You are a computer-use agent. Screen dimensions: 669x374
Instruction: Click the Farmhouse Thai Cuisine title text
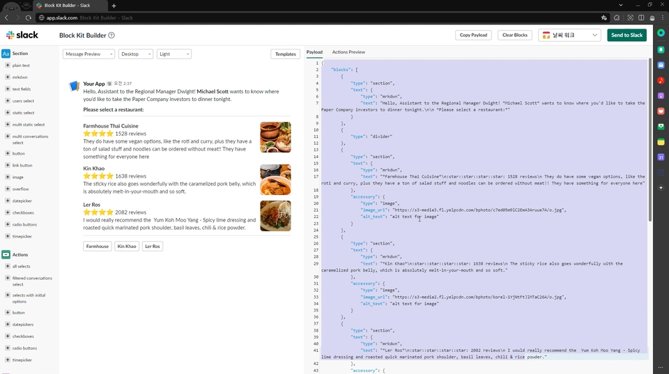point(111,126)
